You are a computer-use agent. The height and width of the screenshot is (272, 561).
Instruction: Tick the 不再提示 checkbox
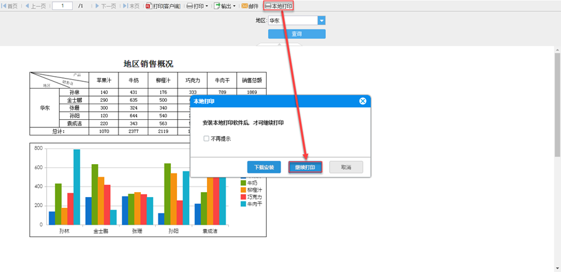tap(206, 138)
